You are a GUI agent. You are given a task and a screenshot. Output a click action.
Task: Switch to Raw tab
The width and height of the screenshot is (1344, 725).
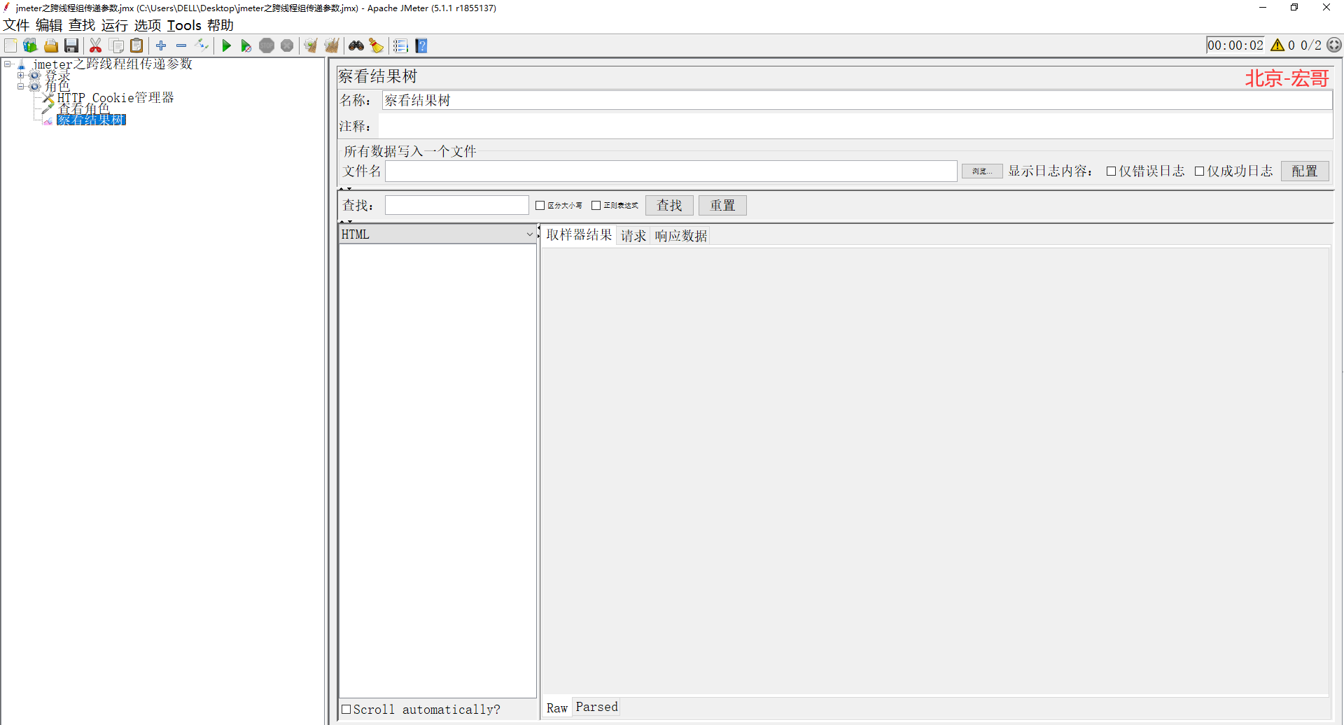557,708
